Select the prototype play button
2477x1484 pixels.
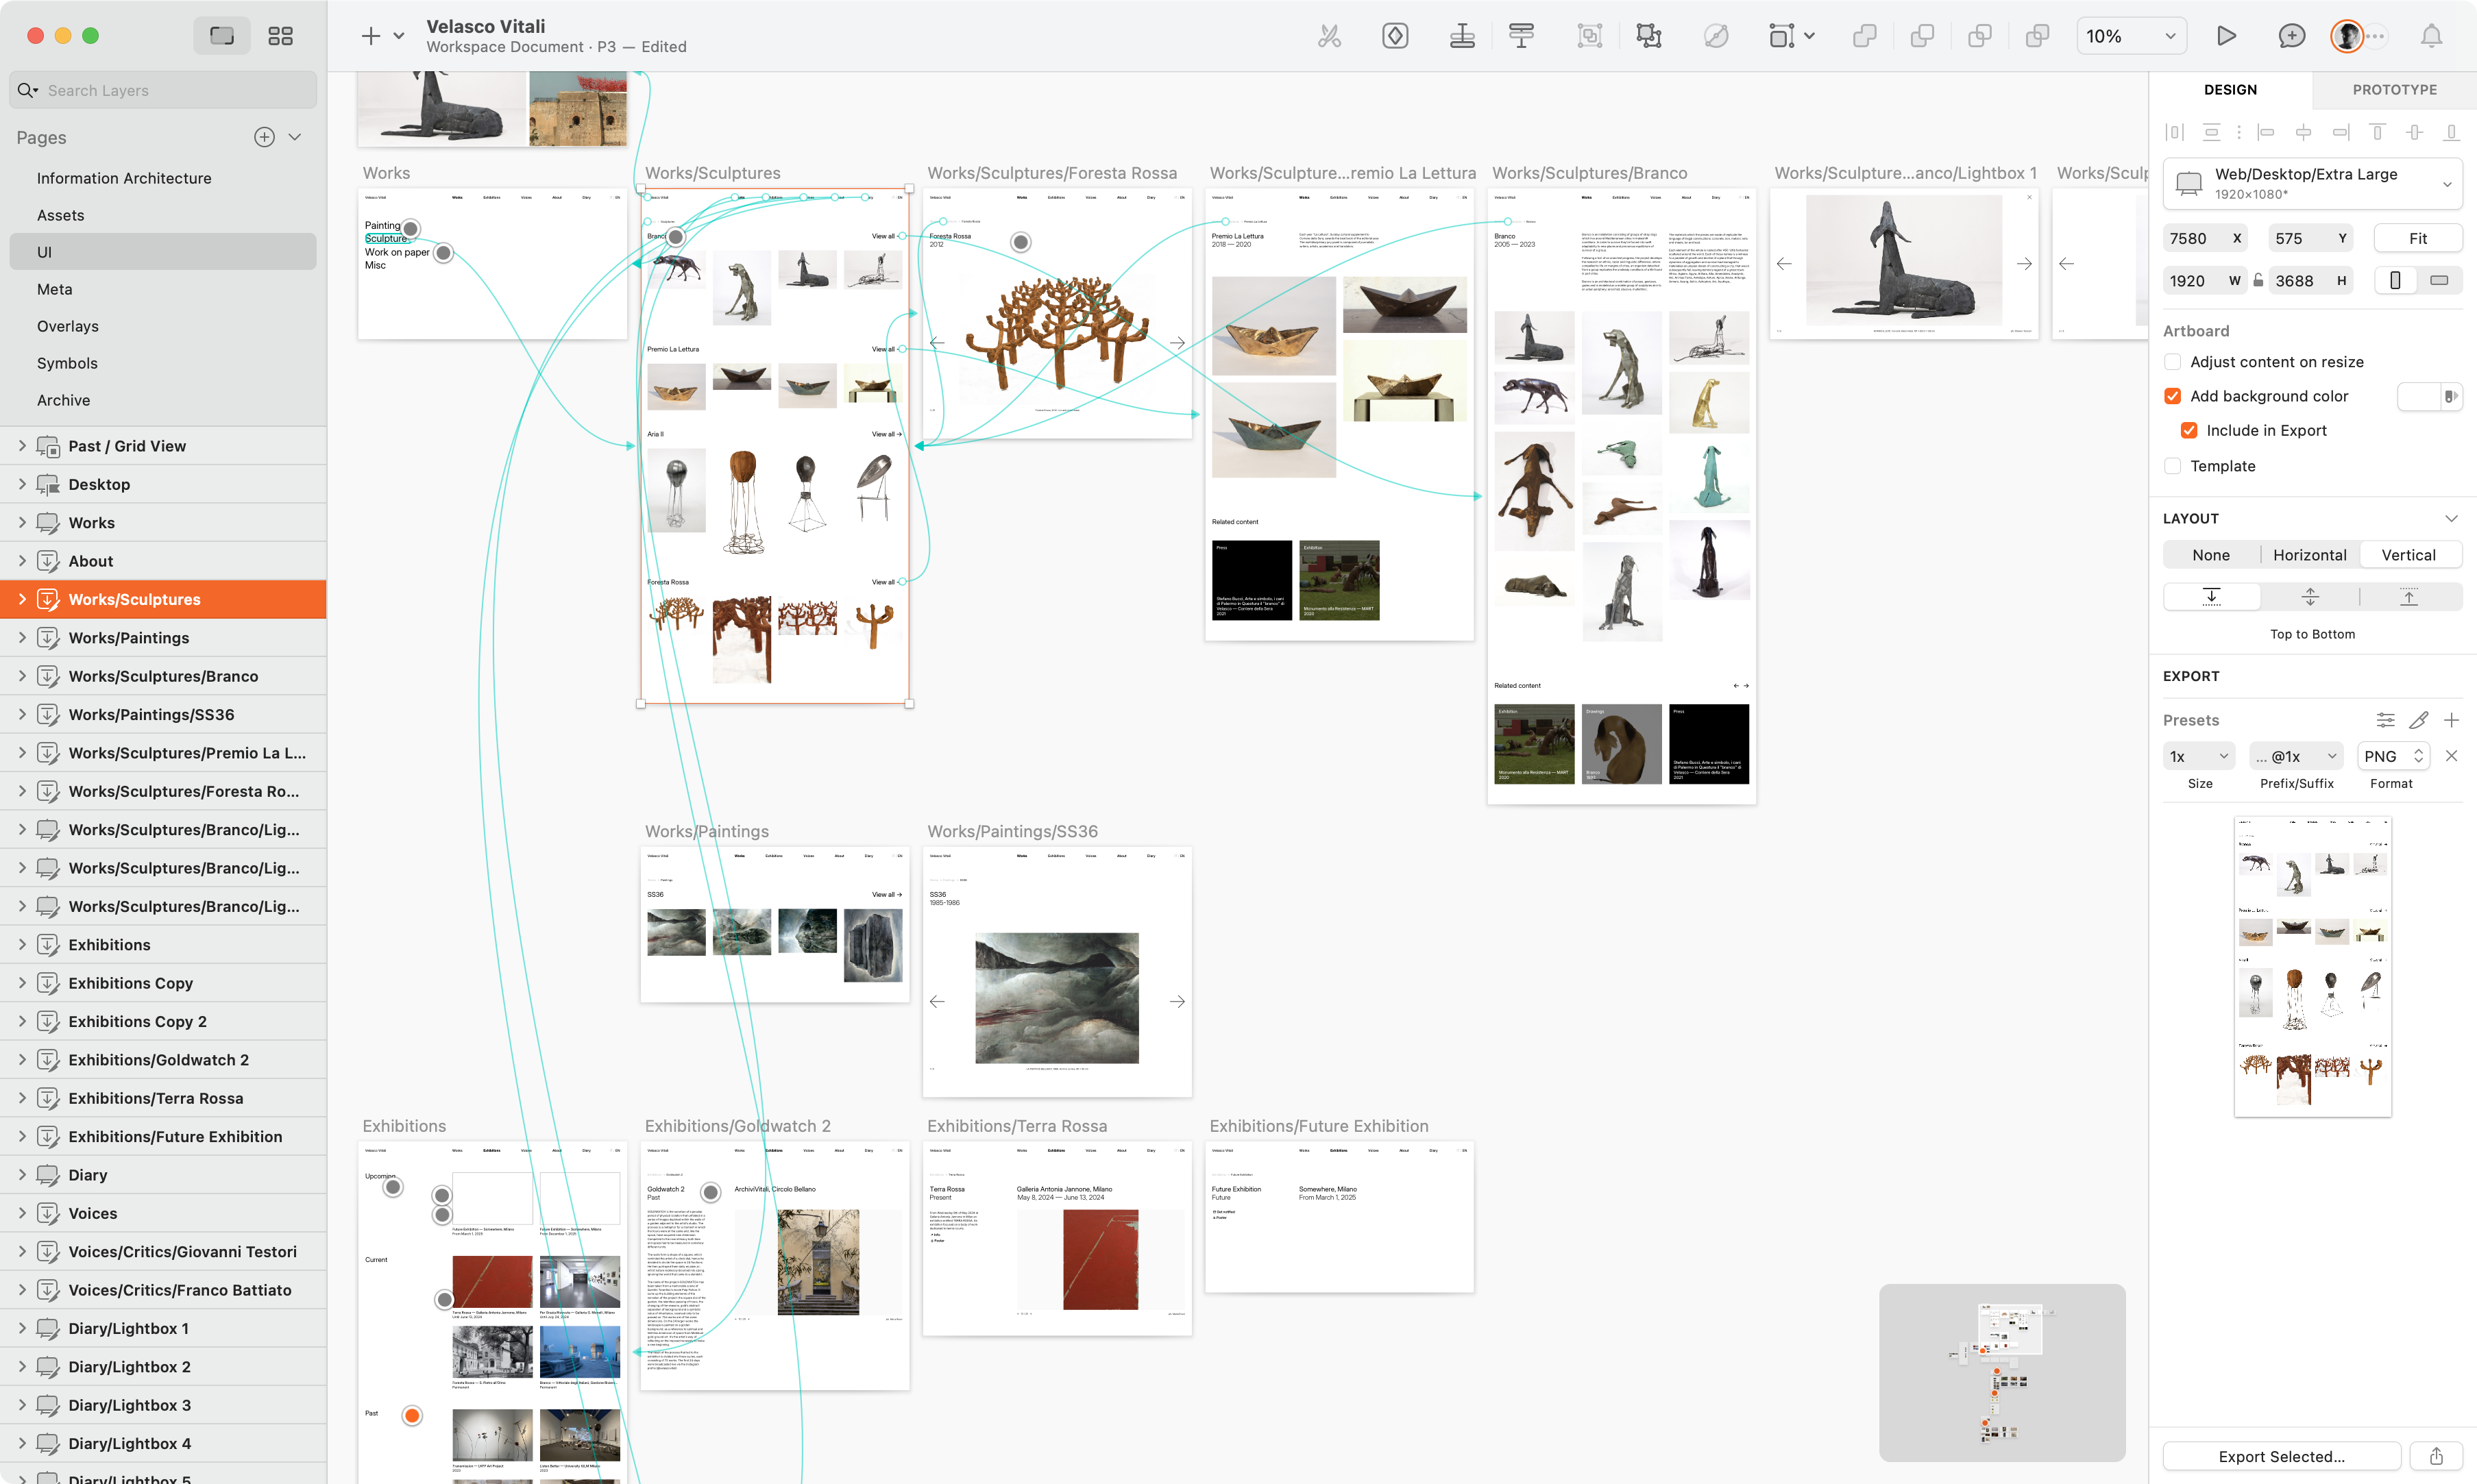point(2228,36)
